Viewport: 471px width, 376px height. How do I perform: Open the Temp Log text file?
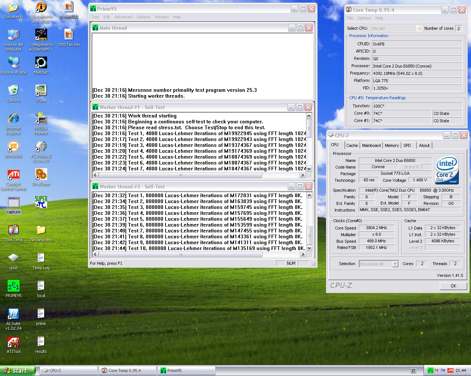point(41,261)
